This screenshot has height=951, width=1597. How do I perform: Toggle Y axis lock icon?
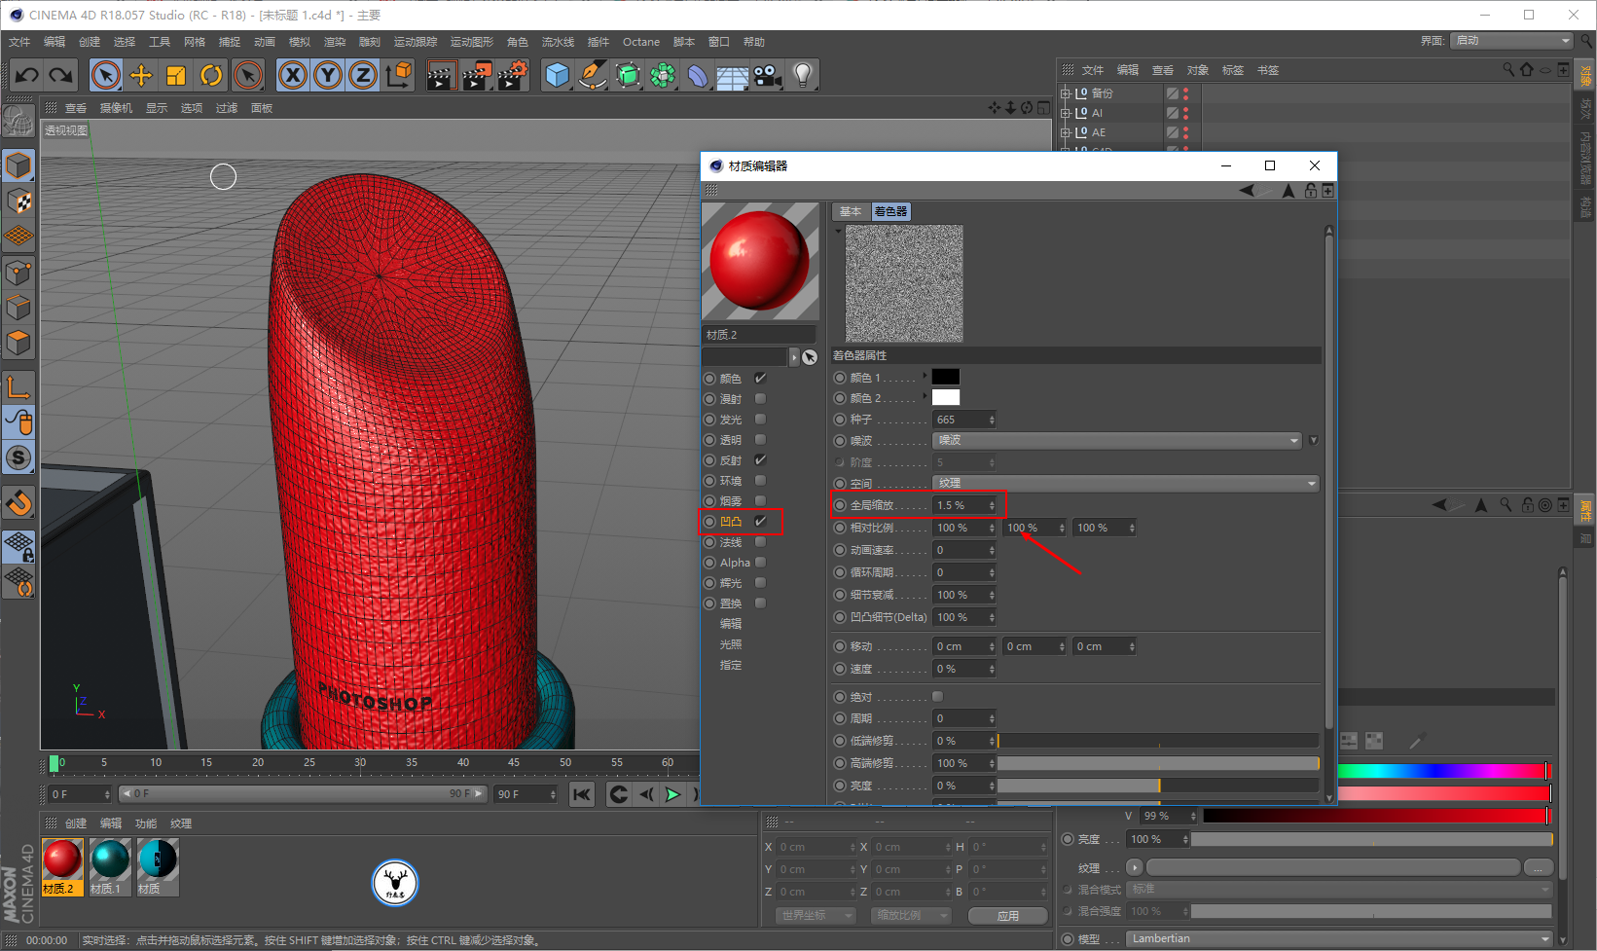pos(328,75)
